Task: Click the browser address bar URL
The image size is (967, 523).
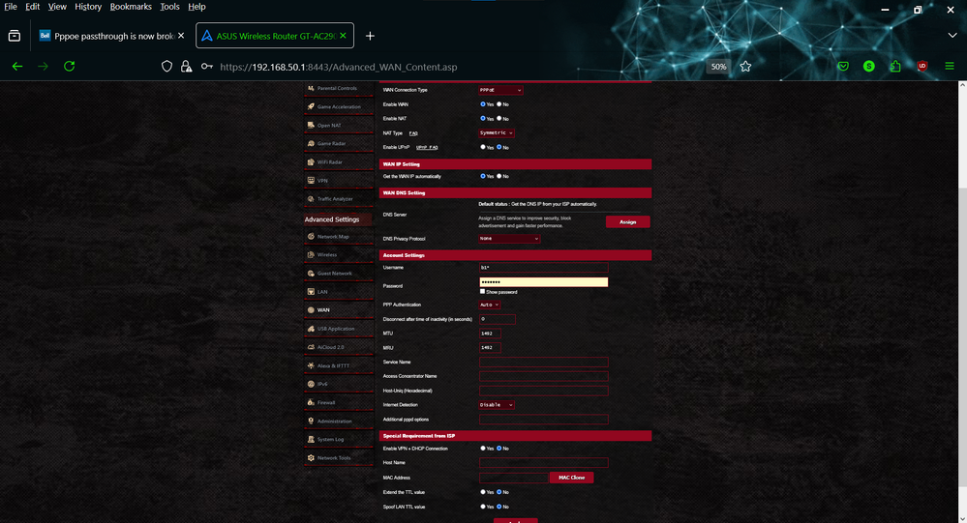Action: 339,67
